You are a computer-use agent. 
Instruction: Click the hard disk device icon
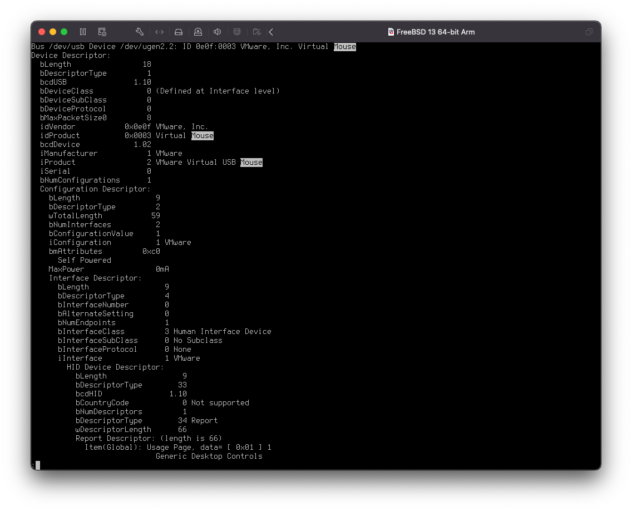pos(179,32)
